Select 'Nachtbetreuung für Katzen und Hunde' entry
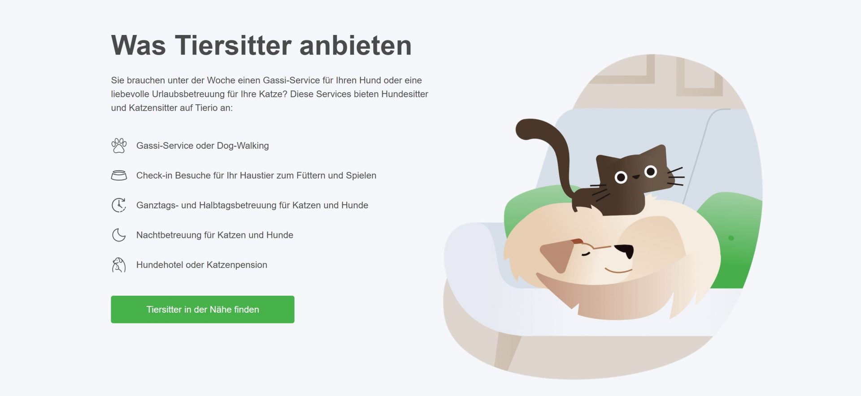The image size is (861, 396). point(215,235)
